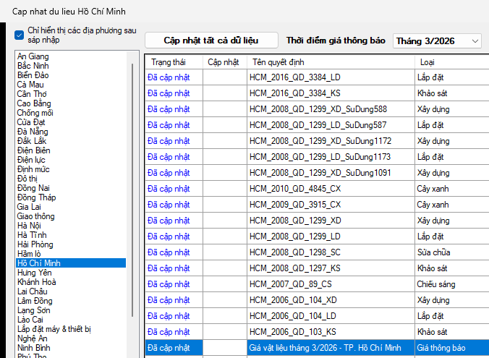
Task: Select the highlighted 'Hồ Chí Minh' list item
Action: [39, 263]
